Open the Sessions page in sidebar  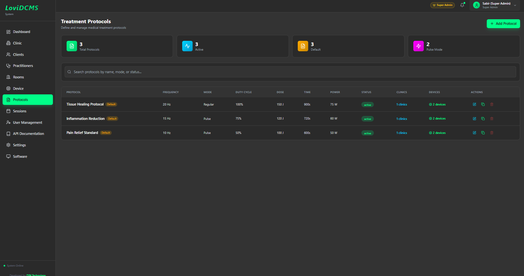(x=20, y=111)
